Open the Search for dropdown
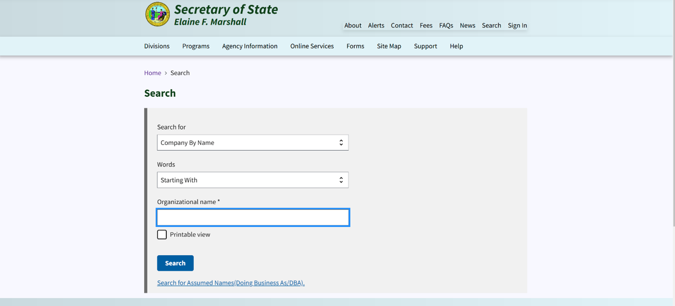Screen dimensions: 675x306 pyautogui.click(x=253, y=142)
